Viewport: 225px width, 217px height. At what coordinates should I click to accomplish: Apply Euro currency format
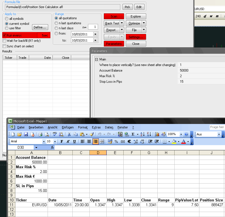coord(129,142)
